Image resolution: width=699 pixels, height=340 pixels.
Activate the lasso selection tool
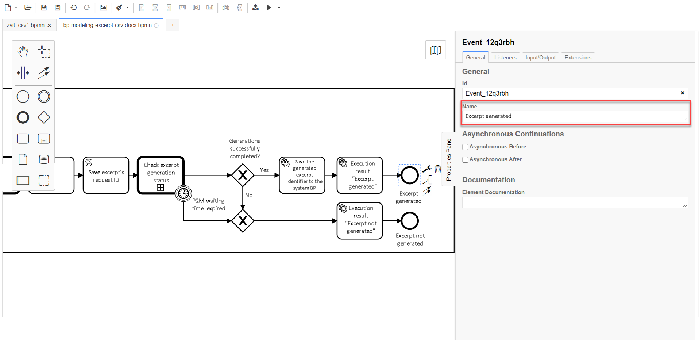click(44, 51)
